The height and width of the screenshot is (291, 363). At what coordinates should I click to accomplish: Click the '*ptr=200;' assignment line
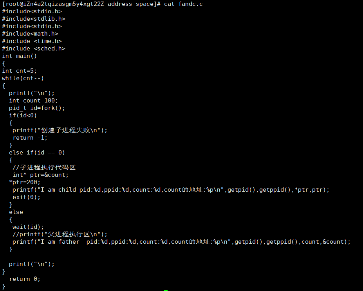pyautogui.click(x=25, y=182)
